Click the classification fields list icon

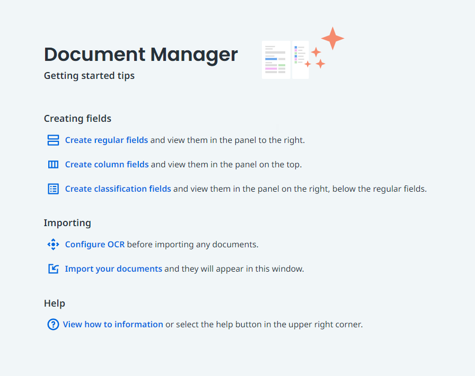tap(53, 189)
